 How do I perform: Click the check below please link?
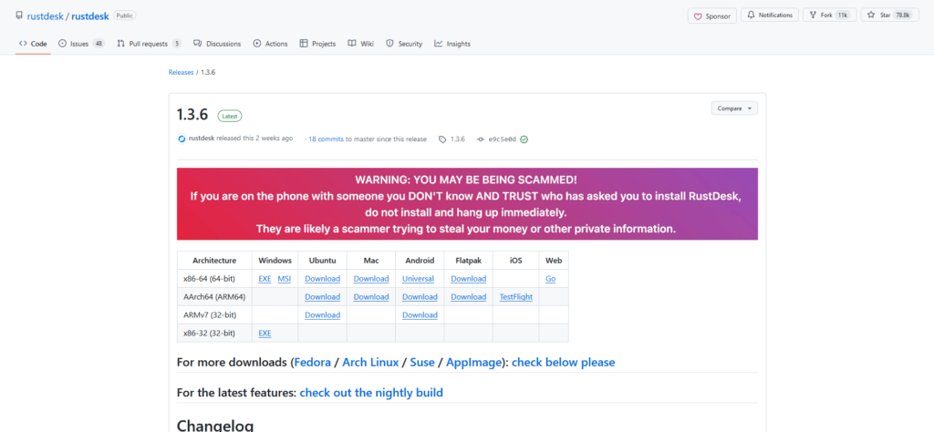[564, 362]
